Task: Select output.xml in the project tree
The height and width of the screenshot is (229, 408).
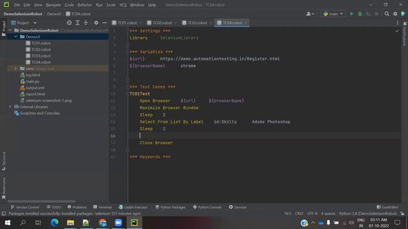Action: click(x=35, y=88)
